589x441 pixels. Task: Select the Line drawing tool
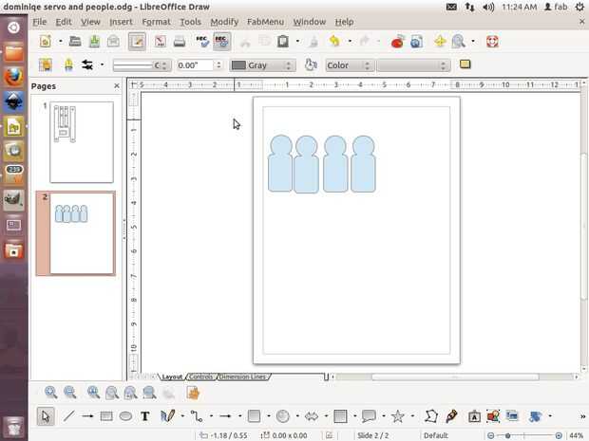pos(68,416)
